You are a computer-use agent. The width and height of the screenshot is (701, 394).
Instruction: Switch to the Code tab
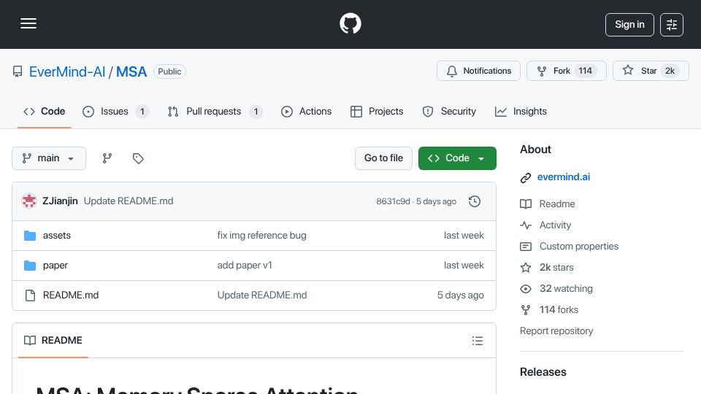tap(45, 111)
